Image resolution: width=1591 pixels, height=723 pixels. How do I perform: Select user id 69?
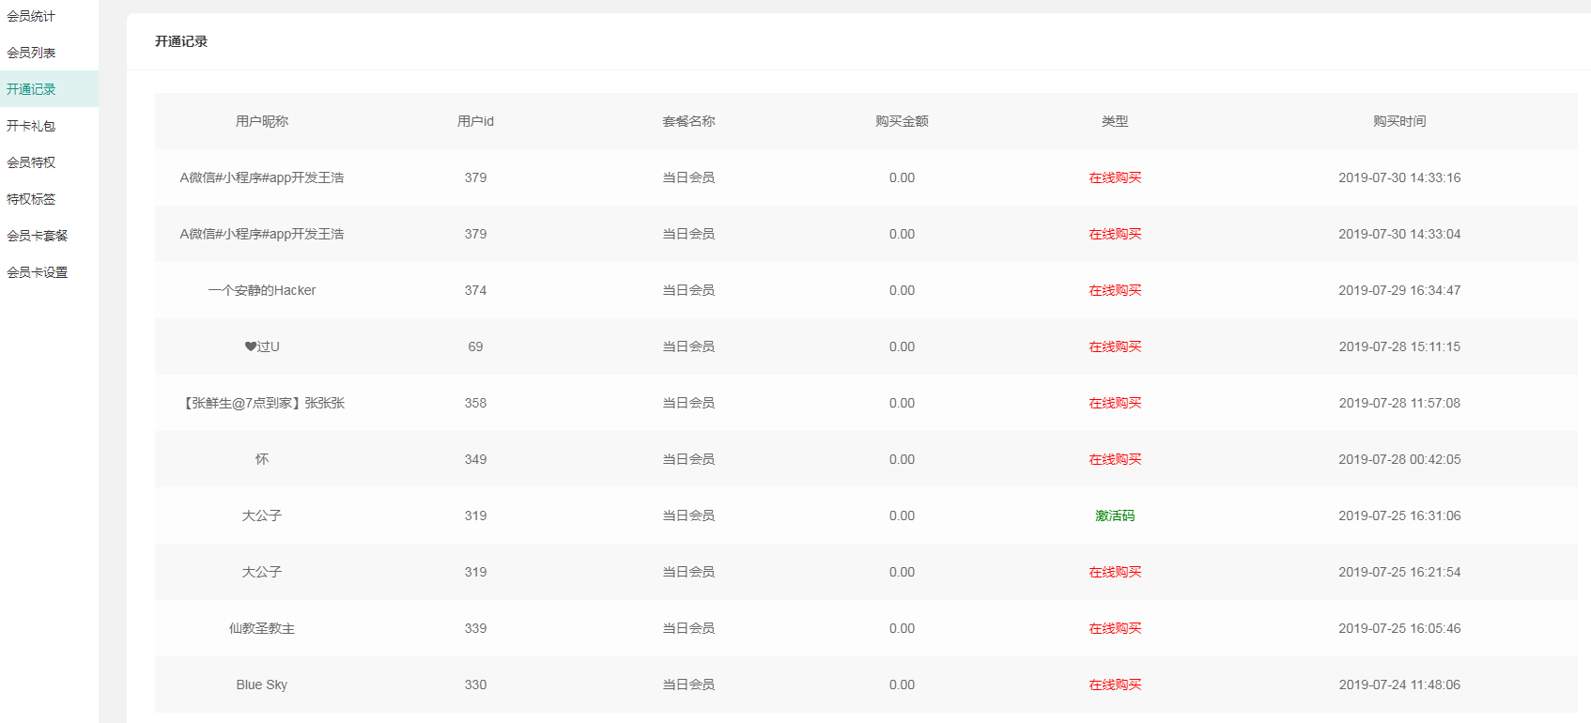pyautogui.click(x=475, y=346)
